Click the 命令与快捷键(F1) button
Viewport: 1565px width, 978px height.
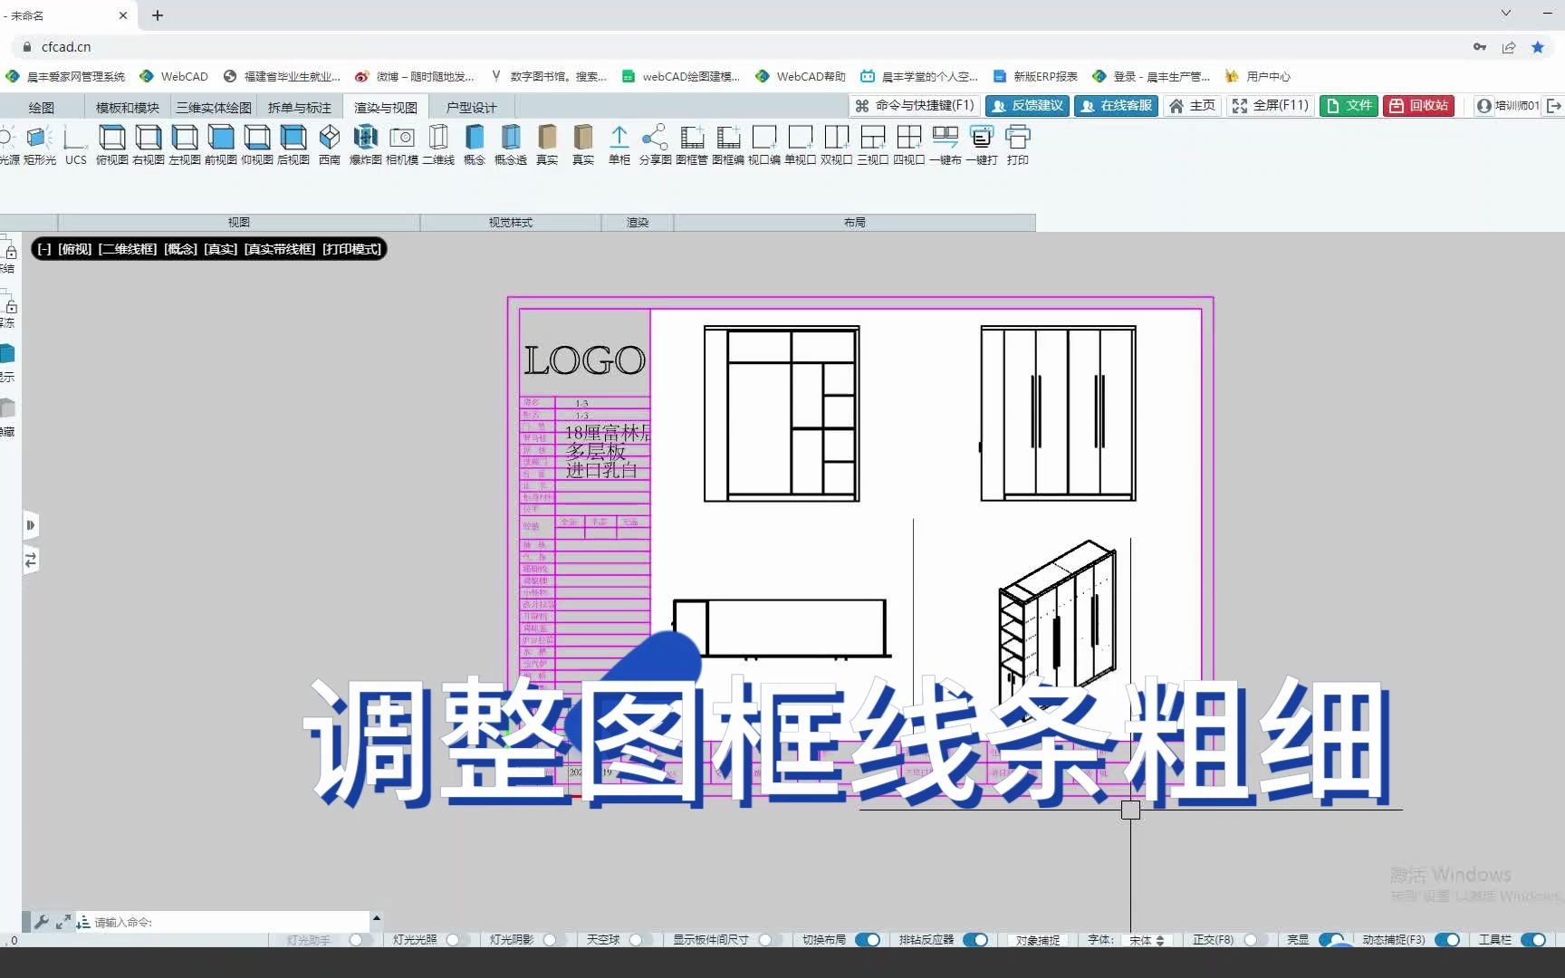point(915,106)
